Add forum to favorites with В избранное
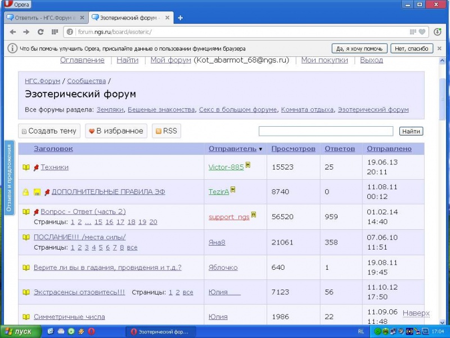Screen dimensions: 450x338 [x=116, y=131]
